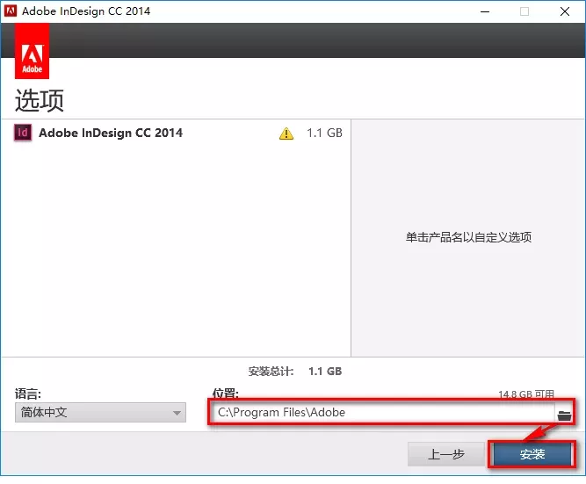Go back with the 上一步 button
Image resolution: width=586 pixels, height=484 pixels.
(447, 454)
